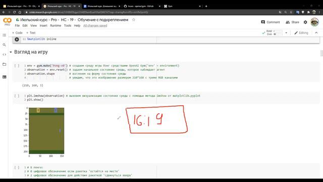
Task: Run the plt.imshow(observation) cell
Action: (x=17, y=96)
